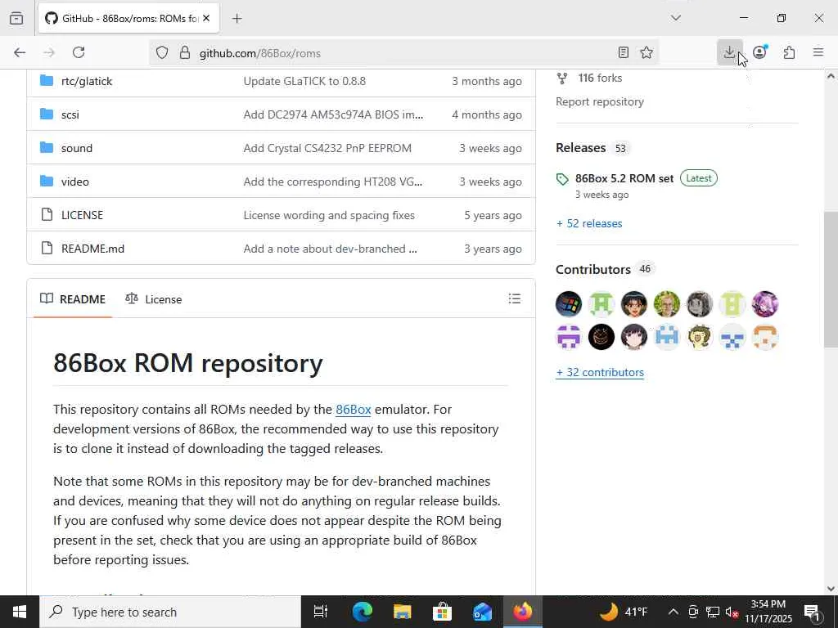Open the rtc/glatick folder
Image resolution: width=838 pixels, height=628 pixels.
[x=87, y=81]
